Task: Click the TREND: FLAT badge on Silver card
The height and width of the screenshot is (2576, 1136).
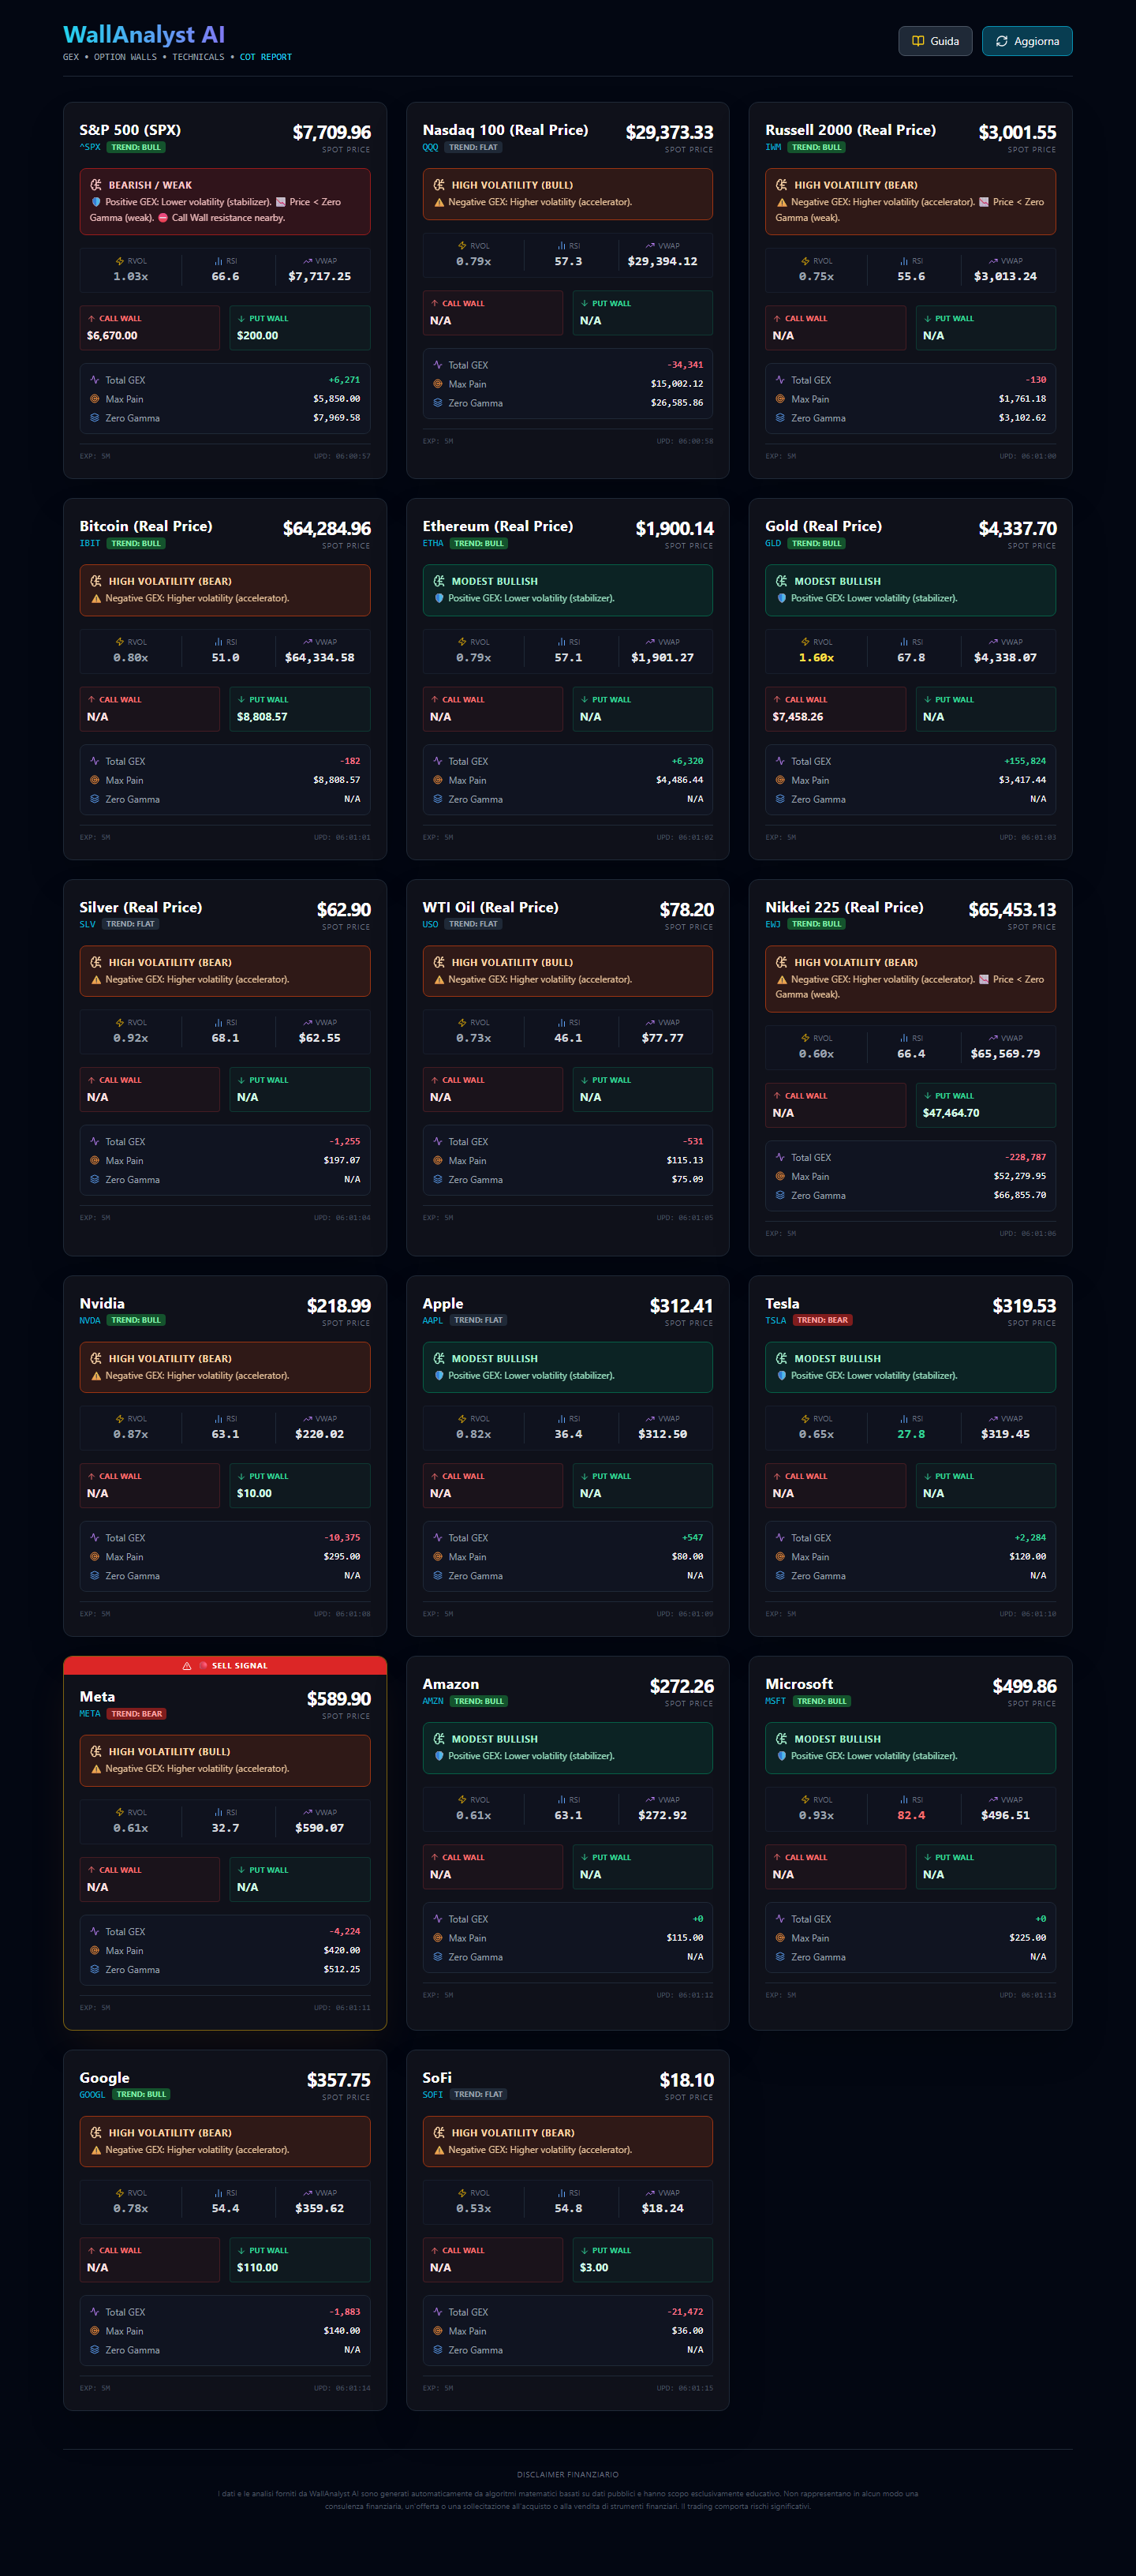Action: 130,924
